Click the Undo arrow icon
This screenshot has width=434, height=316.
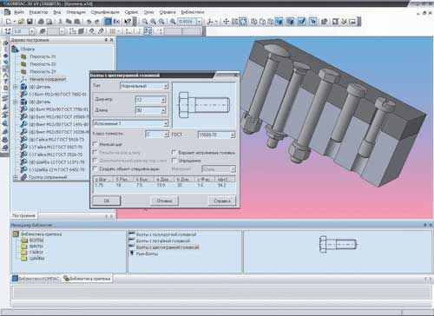tap(89, 21)
